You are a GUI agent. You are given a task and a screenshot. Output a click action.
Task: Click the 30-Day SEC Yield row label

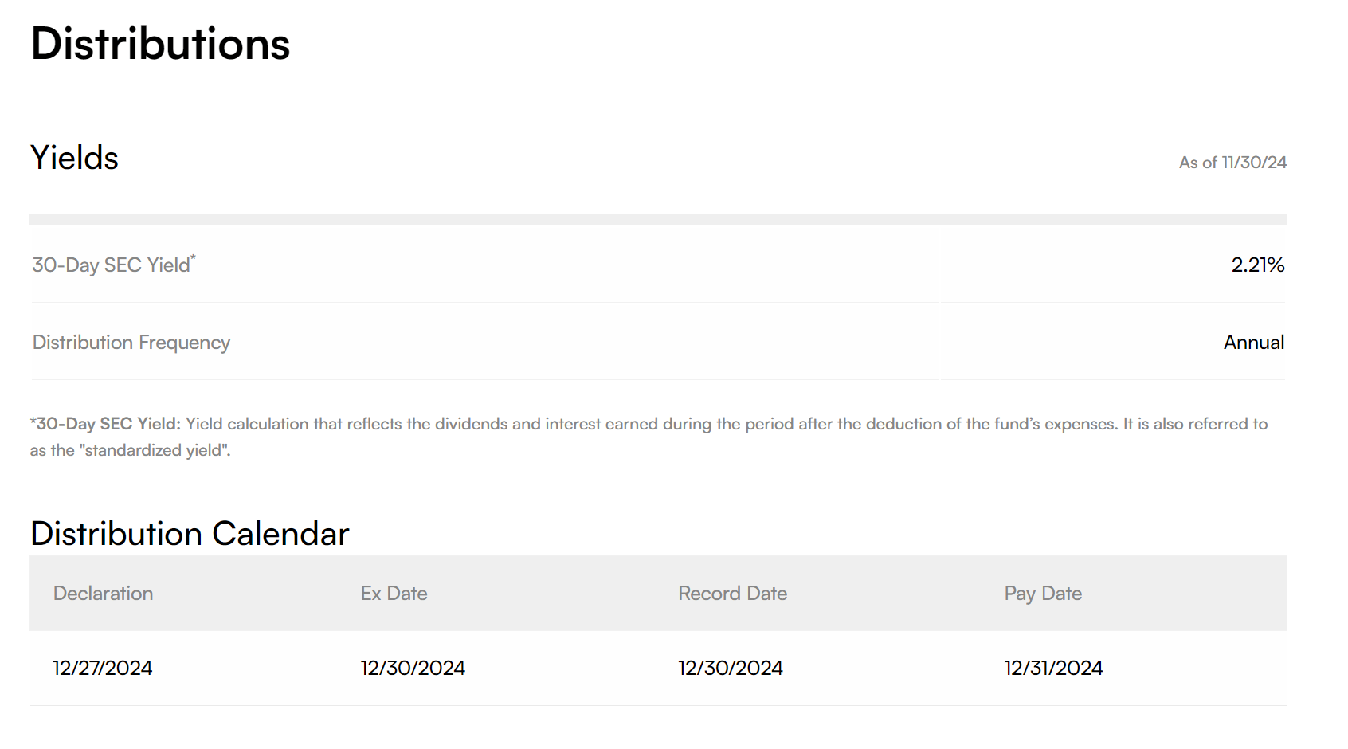point(111,265)
